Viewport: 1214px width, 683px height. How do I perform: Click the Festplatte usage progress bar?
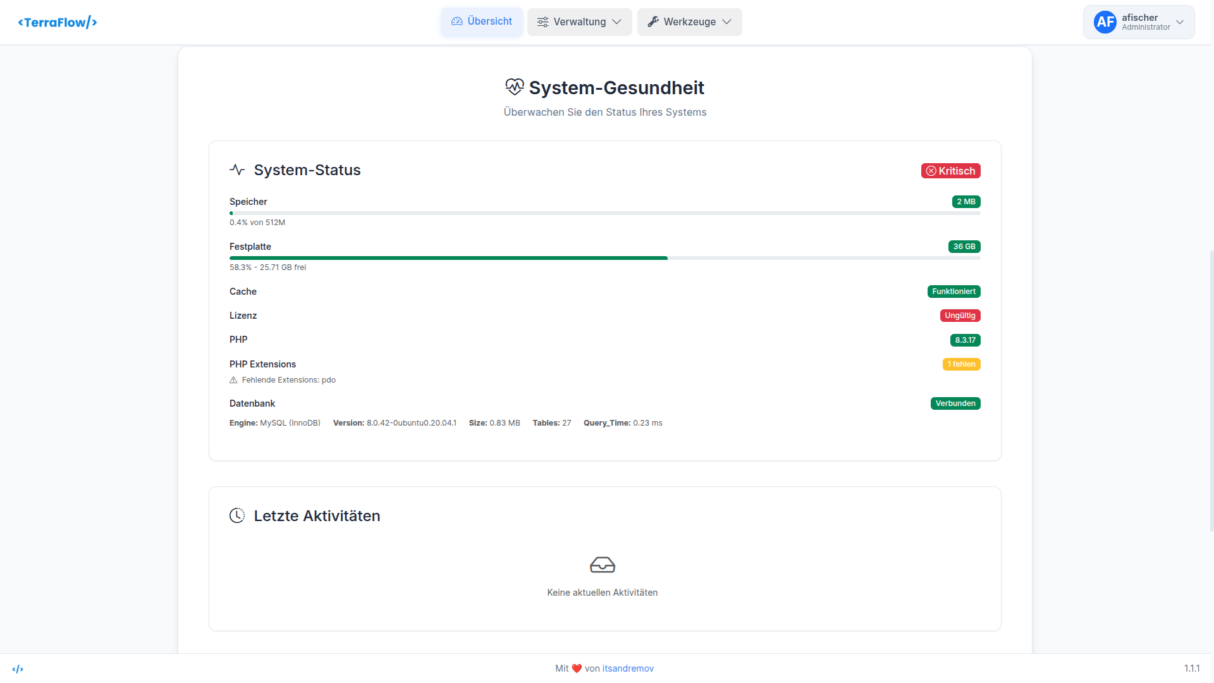604,258
